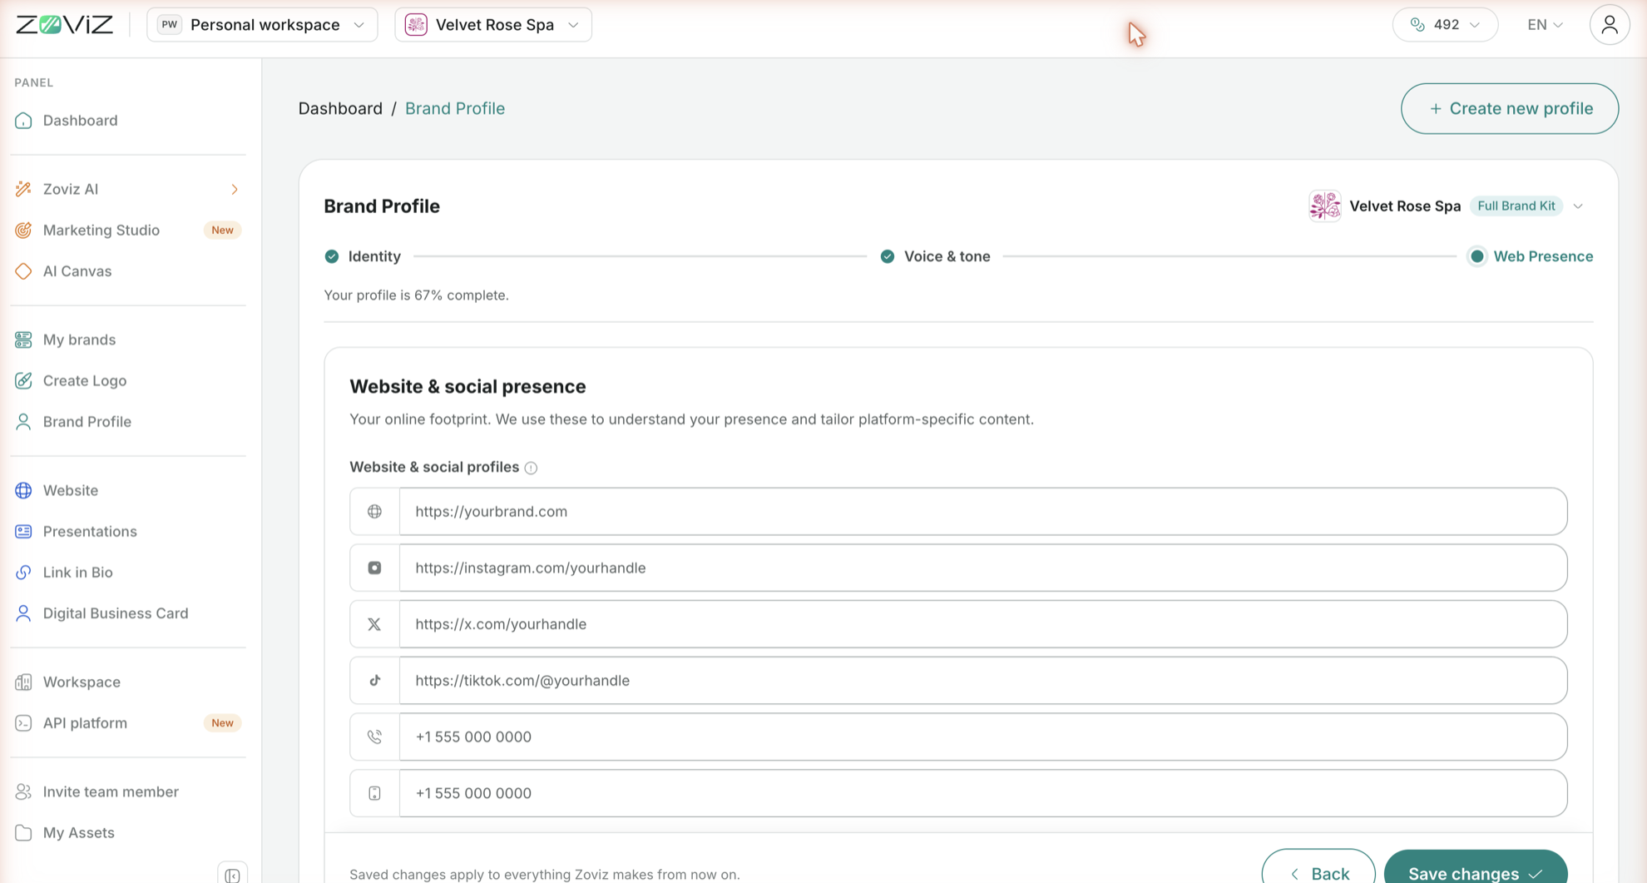1647x883 pixels.
Task: Click the info icon next to social profiles
Action: [531, 468]
